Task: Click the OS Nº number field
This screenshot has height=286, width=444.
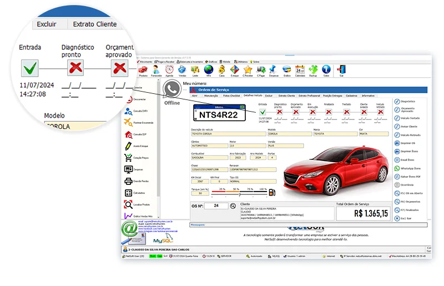Action: coord(216,206)
